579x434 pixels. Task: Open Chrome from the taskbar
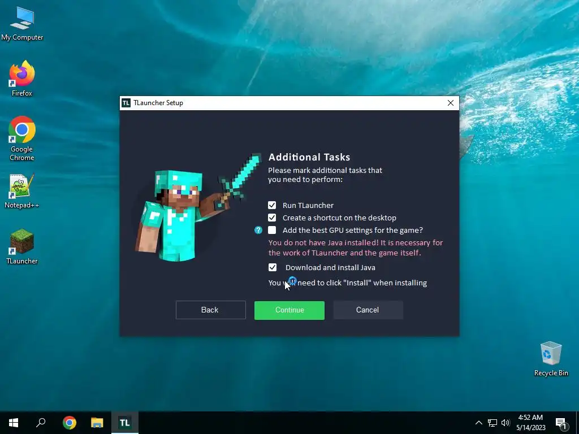tap(69, 423)
